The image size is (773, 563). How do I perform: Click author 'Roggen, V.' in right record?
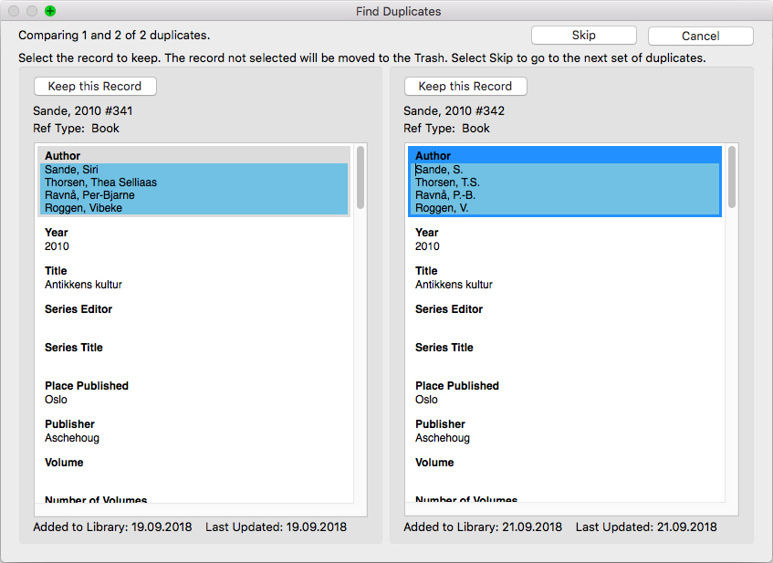coord(442,208)
